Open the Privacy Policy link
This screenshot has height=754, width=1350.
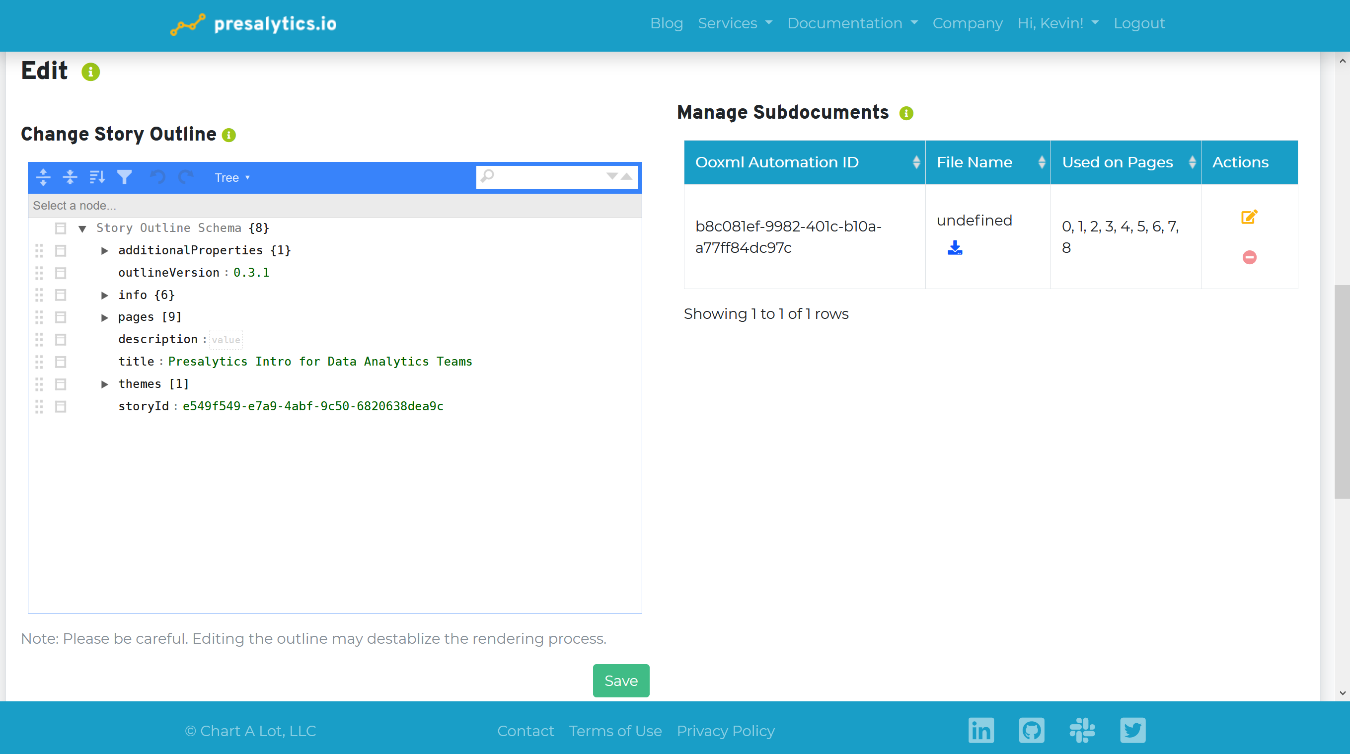click(725, 731)
